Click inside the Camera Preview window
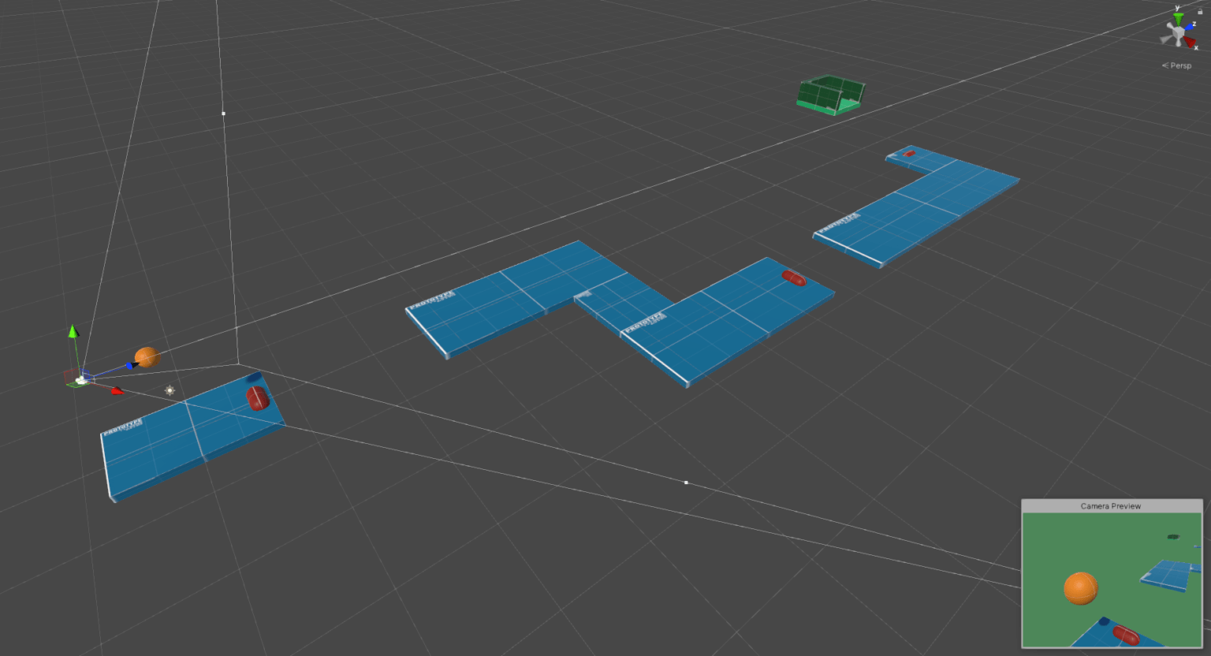Screen dimensions: 1211x656 tap(1112, 576)
